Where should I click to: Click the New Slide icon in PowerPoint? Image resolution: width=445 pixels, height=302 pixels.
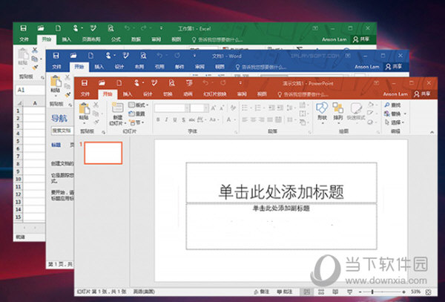(117, 108)
